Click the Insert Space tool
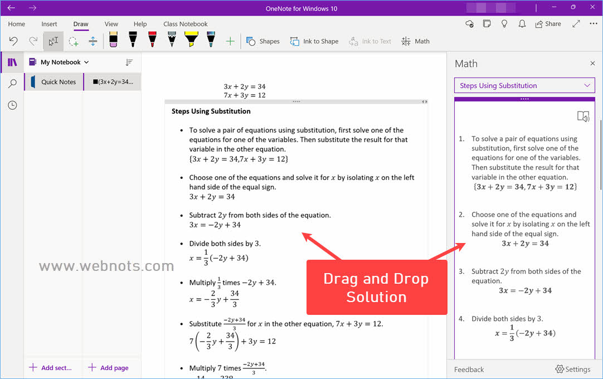The height and width of the screenshot is (379, 603). [x=93, y=41]
